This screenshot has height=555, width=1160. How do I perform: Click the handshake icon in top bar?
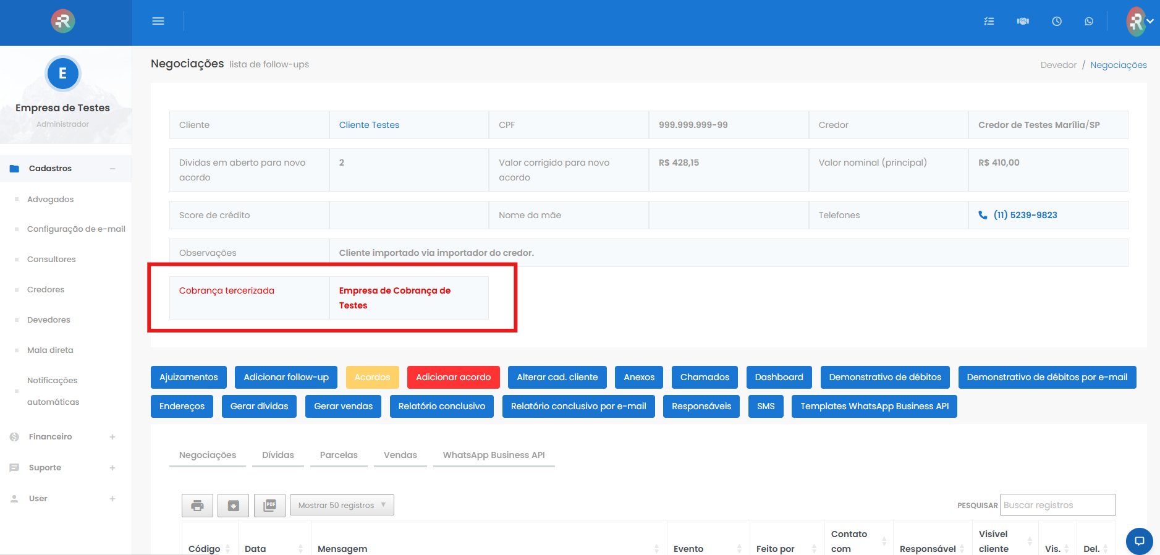point(1023,21)
